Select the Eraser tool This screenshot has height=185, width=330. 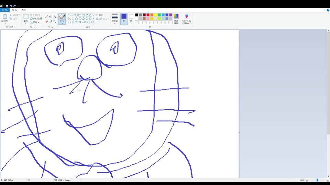coord(47,22)
